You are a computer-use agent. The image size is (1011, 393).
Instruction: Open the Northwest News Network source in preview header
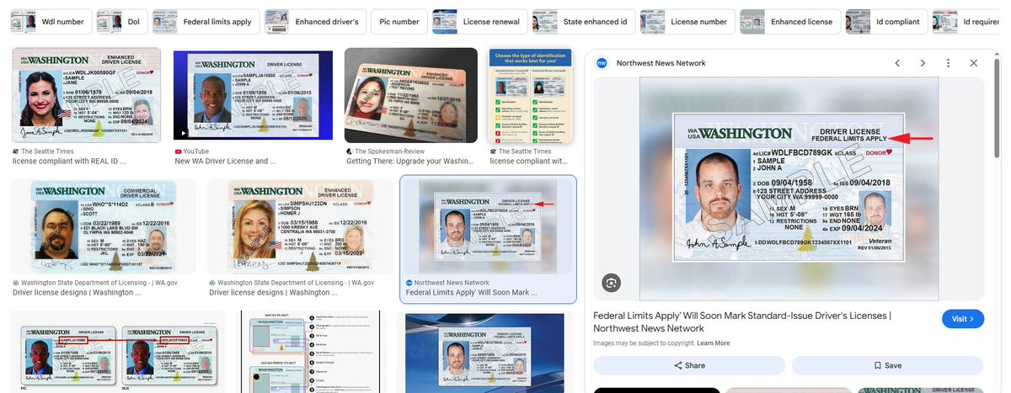(661, 63)
